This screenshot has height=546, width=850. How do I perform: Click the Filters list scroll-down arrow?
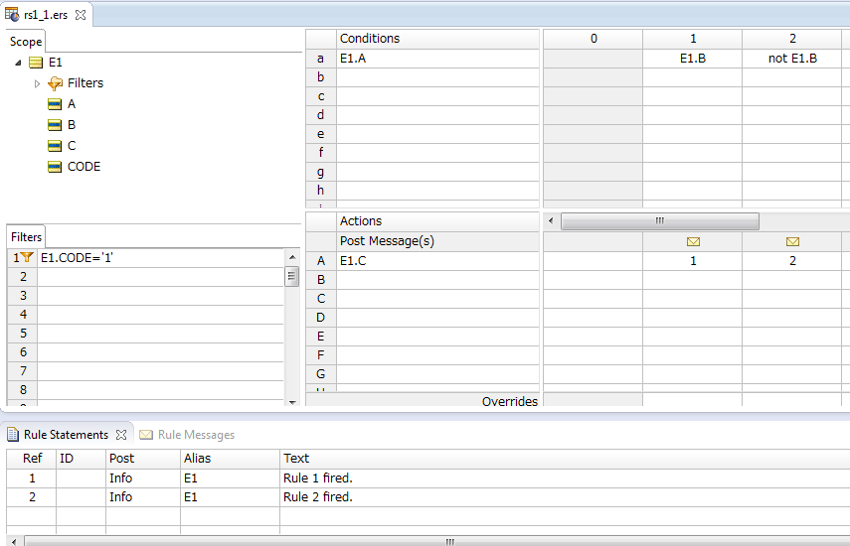pyautogui.click(x=292, y=401)
